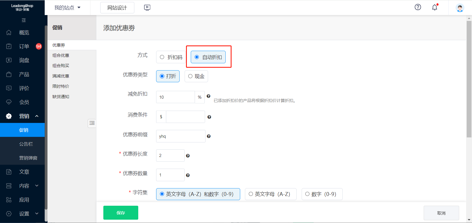Click the user avatar icon

pyautogui.click(x=460, y=8)
